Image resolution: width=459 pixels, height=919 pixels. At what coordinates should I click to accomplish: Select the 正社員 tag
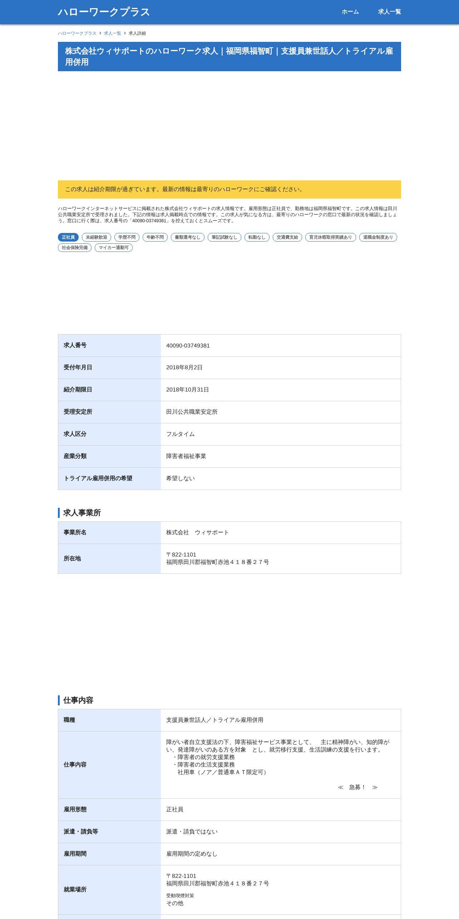68,237
